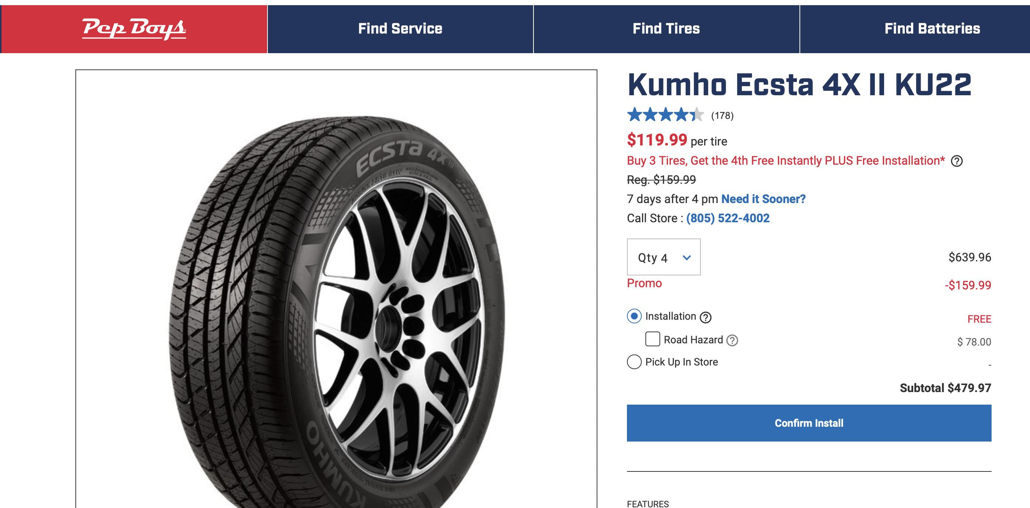Open the Find Tires menu

666,29
